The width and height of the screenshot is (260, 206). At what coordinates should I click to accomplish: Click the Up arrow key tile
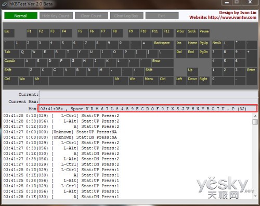[192, 72]
